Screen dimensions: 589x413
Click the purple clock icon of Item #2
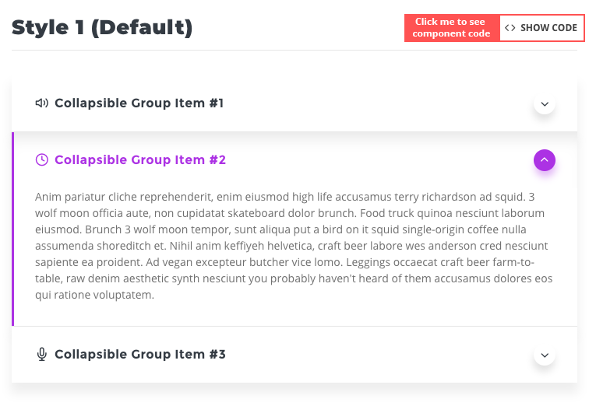click(x=42, y=160)
